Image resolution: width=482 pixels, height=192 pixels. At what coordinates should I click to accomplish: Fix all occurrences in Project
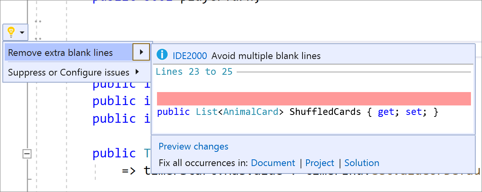pos(319,163)
